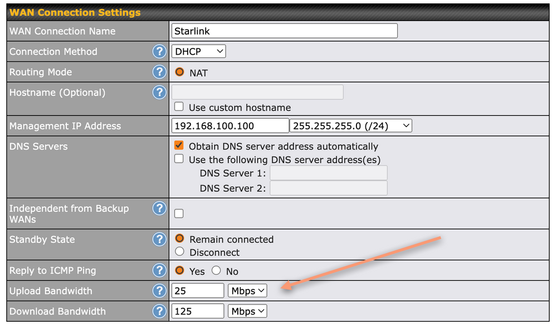Click the WAN Connection Name text field
Viewport: 557px width, 329px height.
pos(284,31)
